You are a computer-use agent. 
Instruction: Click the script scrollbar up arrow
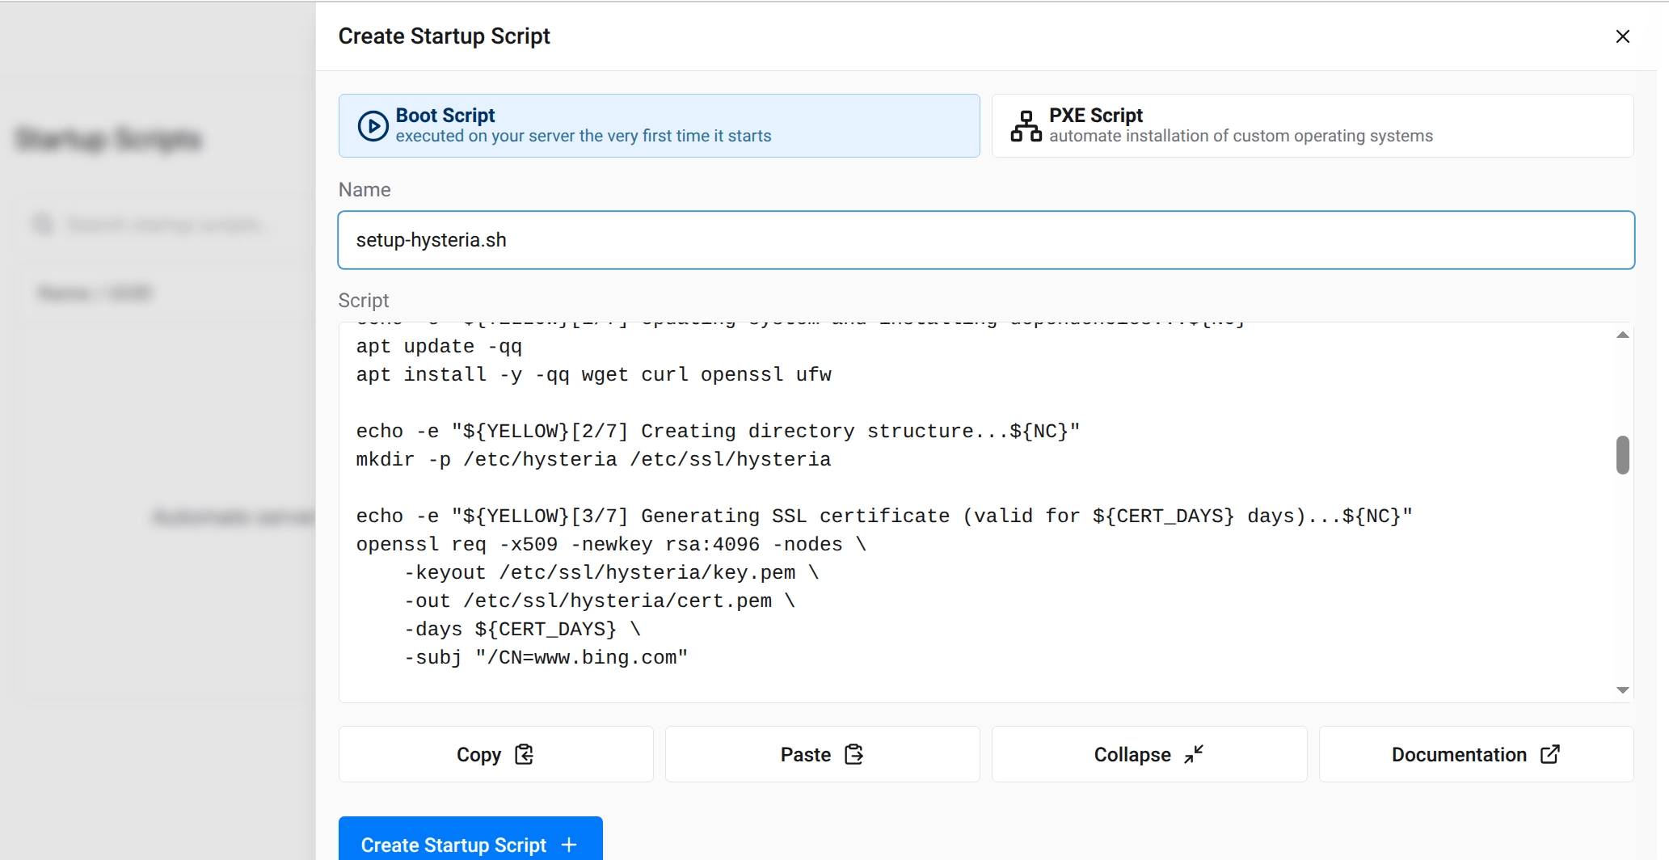[1622, 335]
